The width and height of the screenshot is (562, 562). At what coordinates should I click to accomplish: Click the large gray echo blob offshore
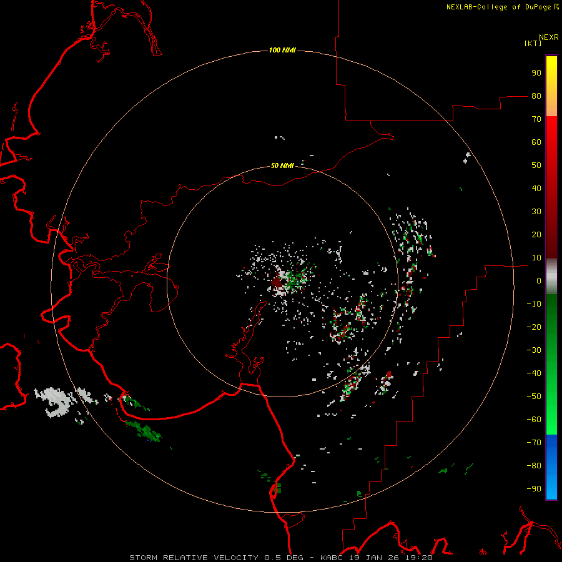pyautogui.click(x=56, y=402)
